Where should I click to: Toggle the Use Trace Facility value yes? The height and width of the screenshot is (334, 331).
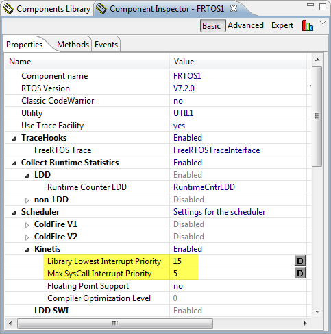click(179, 126)
